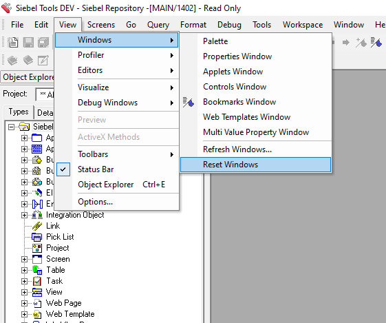Open the File menu
386x323 pixels.
(x=17, y=25)
